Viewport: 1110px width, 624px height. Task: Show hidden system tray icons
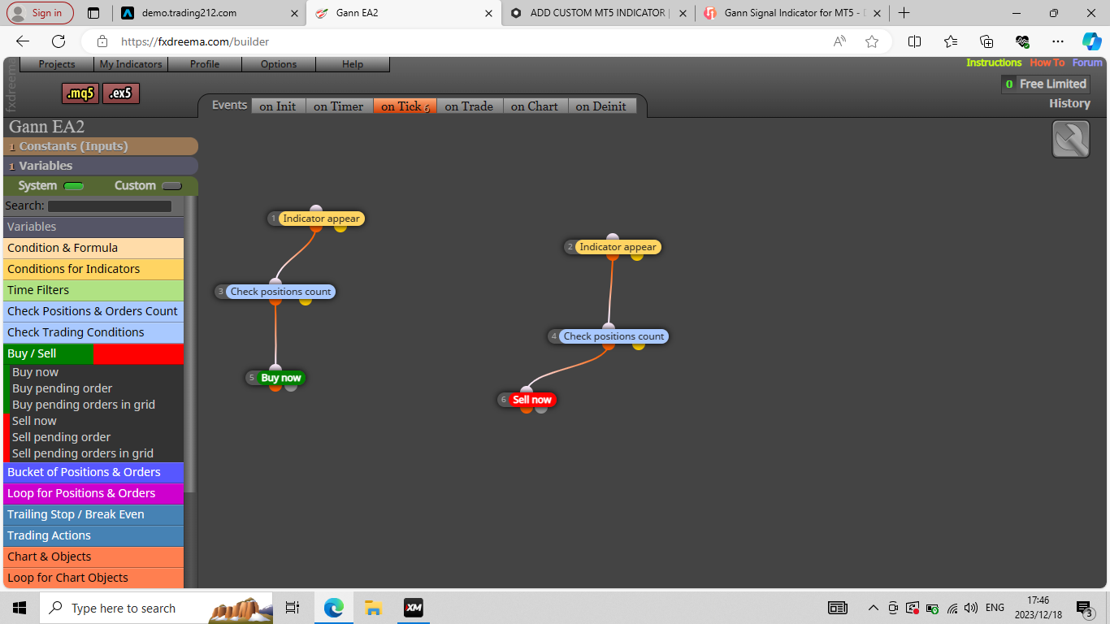[x=874, y=608]
